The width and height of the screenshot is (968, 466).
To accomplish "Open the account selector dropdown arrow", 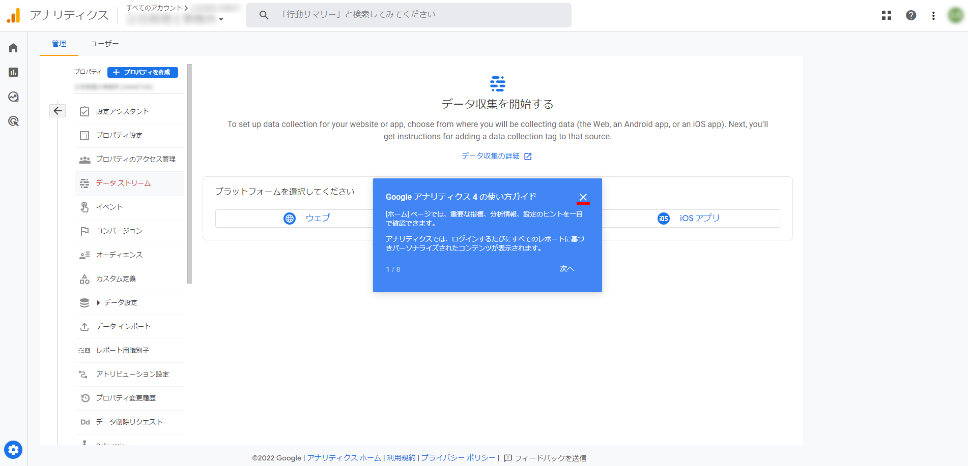I will 221,19.
